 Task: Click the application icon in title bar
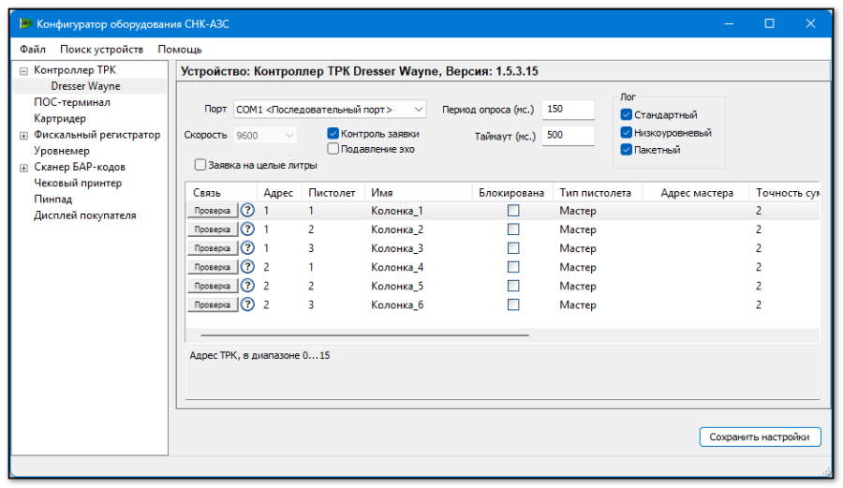[25, 23]
